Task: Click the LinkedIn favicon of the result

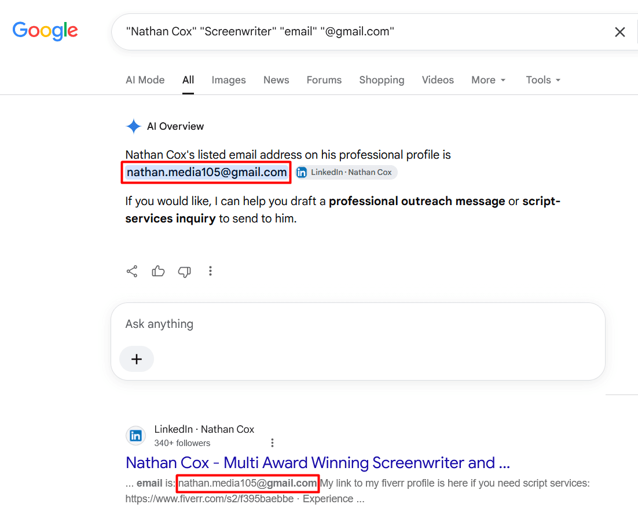Action: (135, 436)
